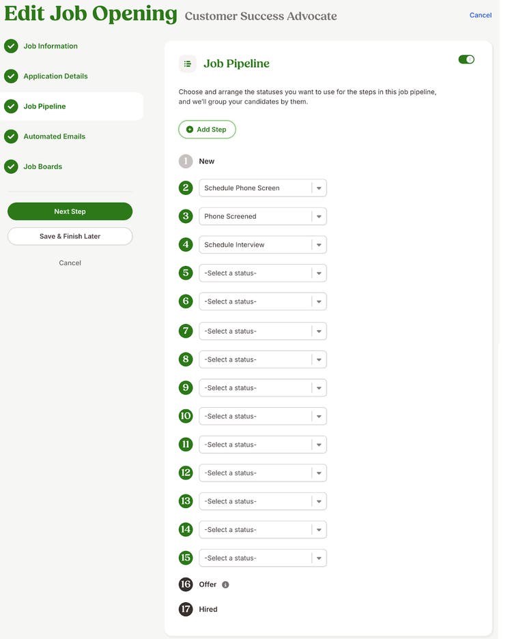Click the Job Boards checkmark icon

[x=11, y=166]
